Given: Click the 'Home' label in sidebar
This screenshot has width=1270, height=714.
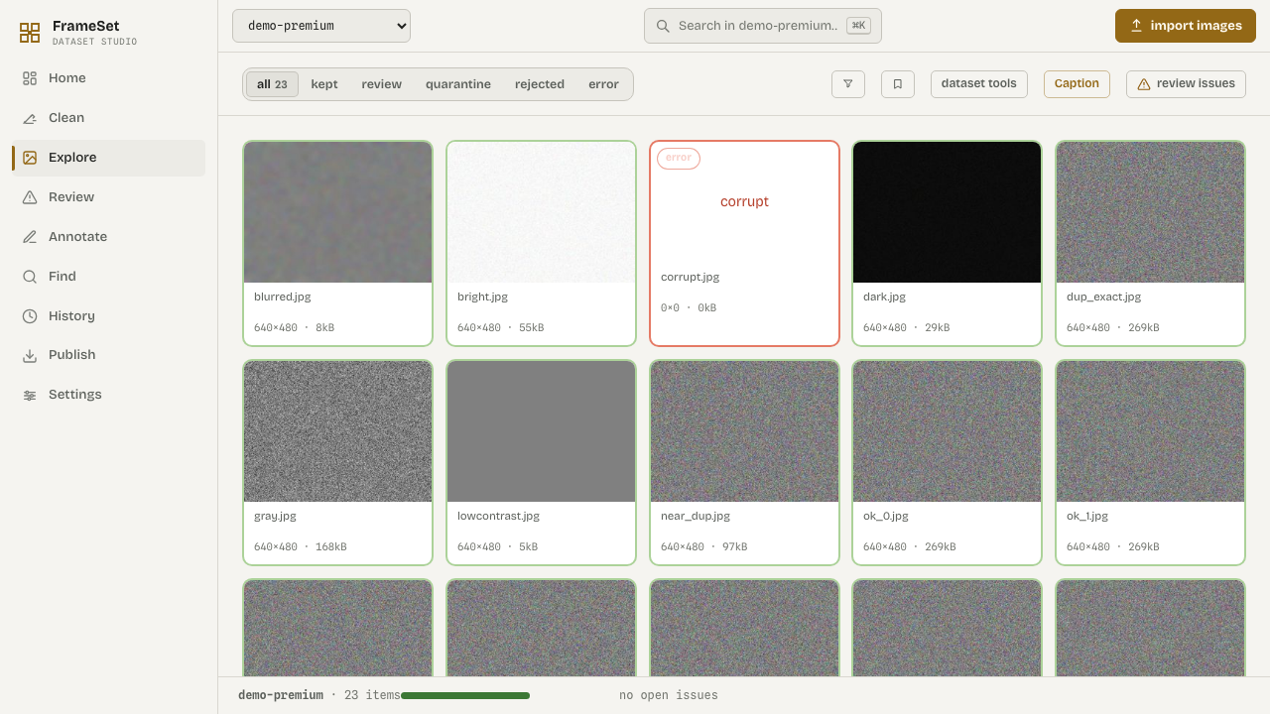Looking at the screenshot, I should click(67, 78).
